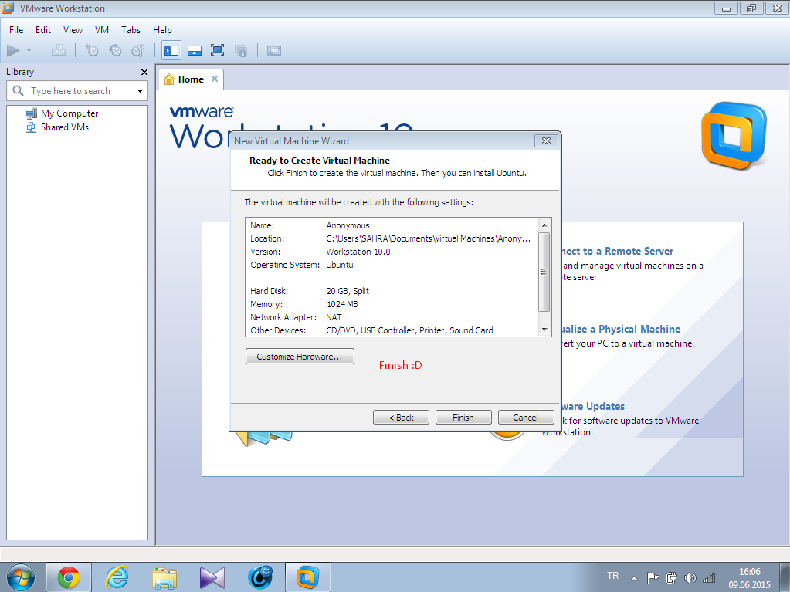Click the Unity mode toolbar icon
Viewport: 790px width, 592px height.
241,50
